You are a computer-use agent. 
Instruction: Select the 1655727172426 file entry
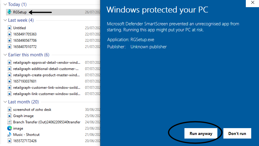click(x=53, y=141)
